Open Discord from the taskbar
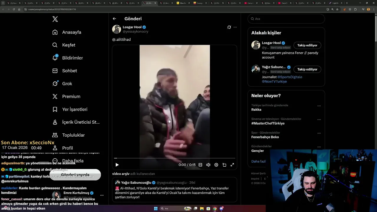377x212 pixels. click(221, 208)
